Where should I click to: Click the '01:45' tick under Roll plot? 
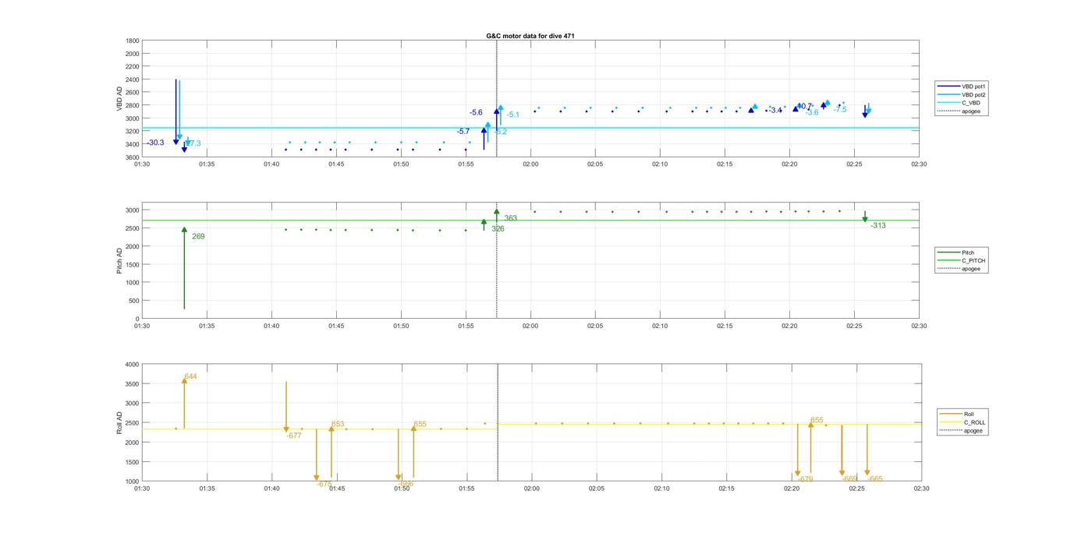pyautogui.click(x=337, y=489)
